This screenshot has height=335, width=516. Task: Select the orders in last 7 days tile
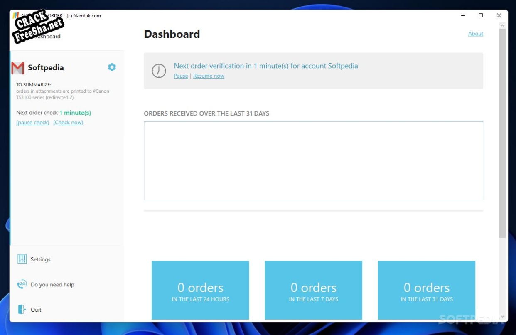click(313, 290)
